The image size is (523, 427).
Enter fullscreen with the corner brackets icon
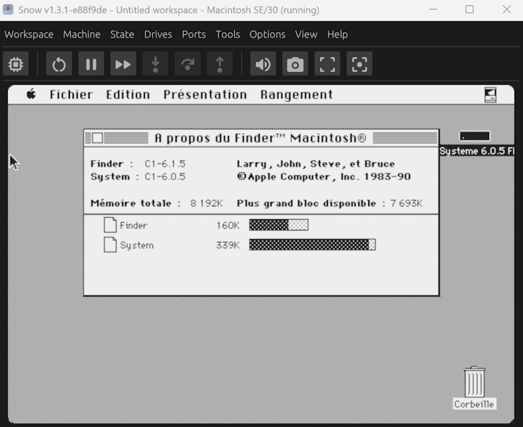327,63
